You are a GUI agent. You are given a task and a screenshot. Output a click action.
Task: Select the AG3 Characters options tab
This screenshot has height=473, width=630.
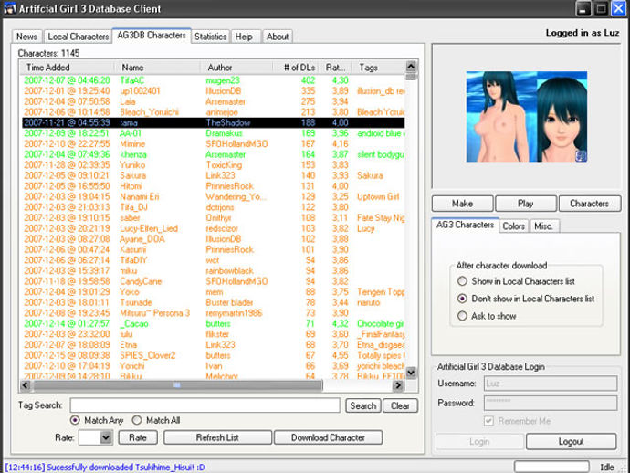point(465,225)
